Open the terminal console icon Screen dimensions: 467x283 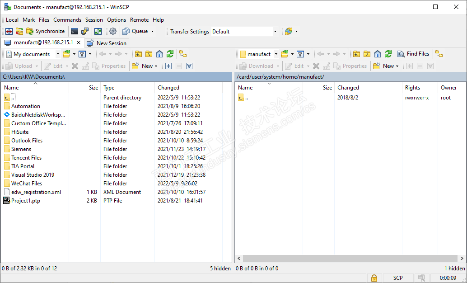pyautogui.click(x=75, y=31)
